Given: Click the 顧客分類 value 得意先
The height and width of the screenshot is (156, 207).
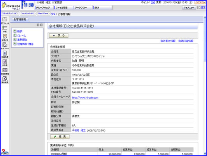Looking at the screenshot, I should (76, 116).
